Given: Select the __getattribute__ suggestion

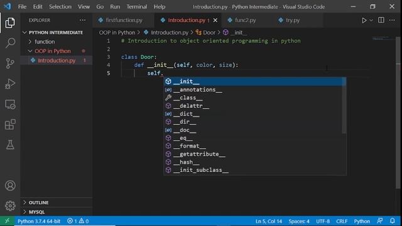Looking at the screenshot, I should [x=255, y=154].
